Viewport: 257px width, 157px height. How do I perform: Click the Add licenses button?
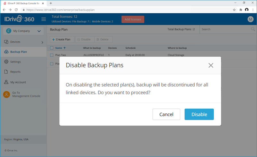133,19
